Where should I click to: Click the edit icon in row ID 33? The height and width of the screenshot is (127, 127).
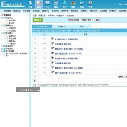(x=53, y=72)
